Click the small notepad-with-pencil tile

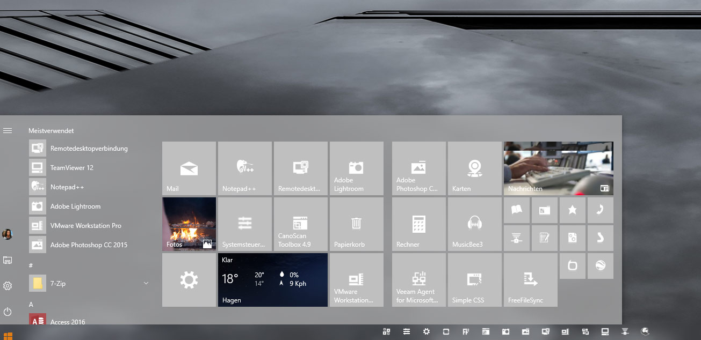[x=545, y=238]
